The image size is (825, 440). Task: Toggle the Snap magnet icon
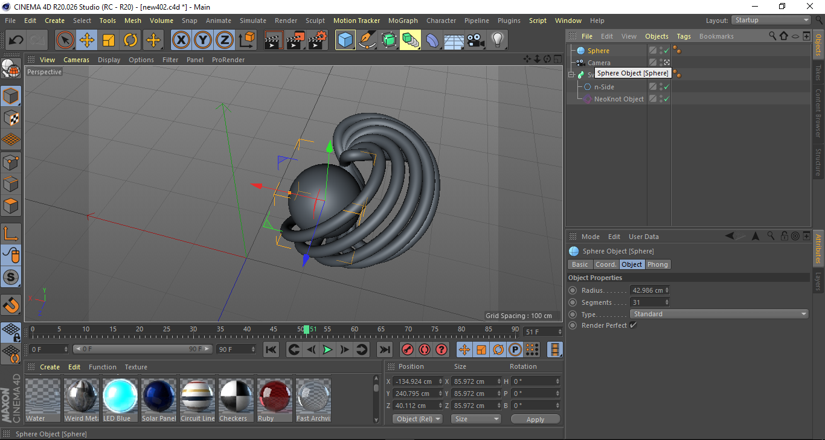pos(11,305)
